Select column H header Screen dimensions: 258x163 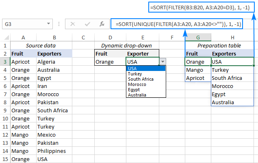(232, 38)
